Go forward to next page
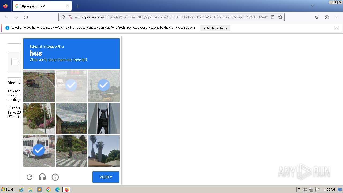Screen dimensions: 343x193 pos(16,17)
